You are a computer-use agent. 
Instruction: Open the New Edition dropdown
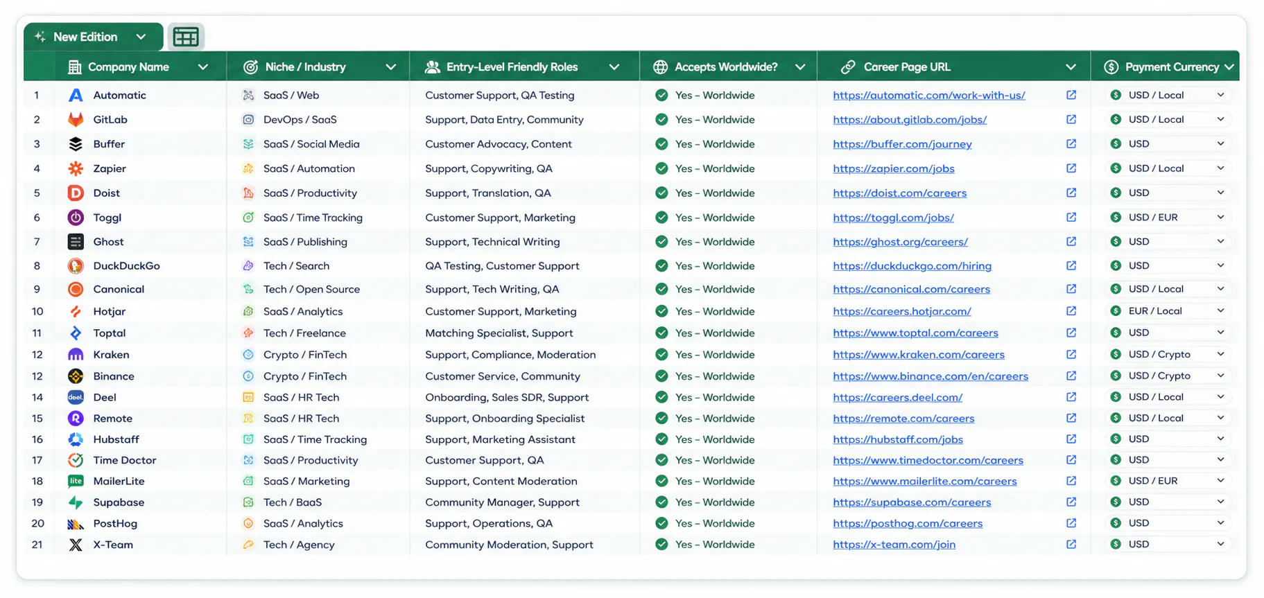pos(94,37)
